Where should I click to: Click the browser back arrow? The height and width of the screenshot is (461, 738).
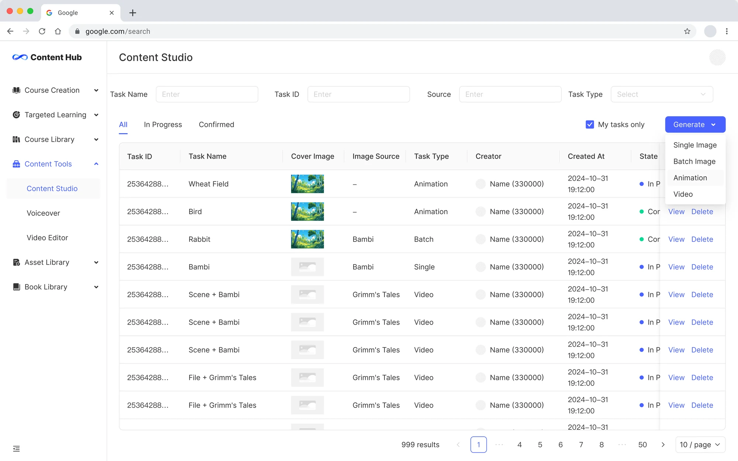tap(10, 31)
